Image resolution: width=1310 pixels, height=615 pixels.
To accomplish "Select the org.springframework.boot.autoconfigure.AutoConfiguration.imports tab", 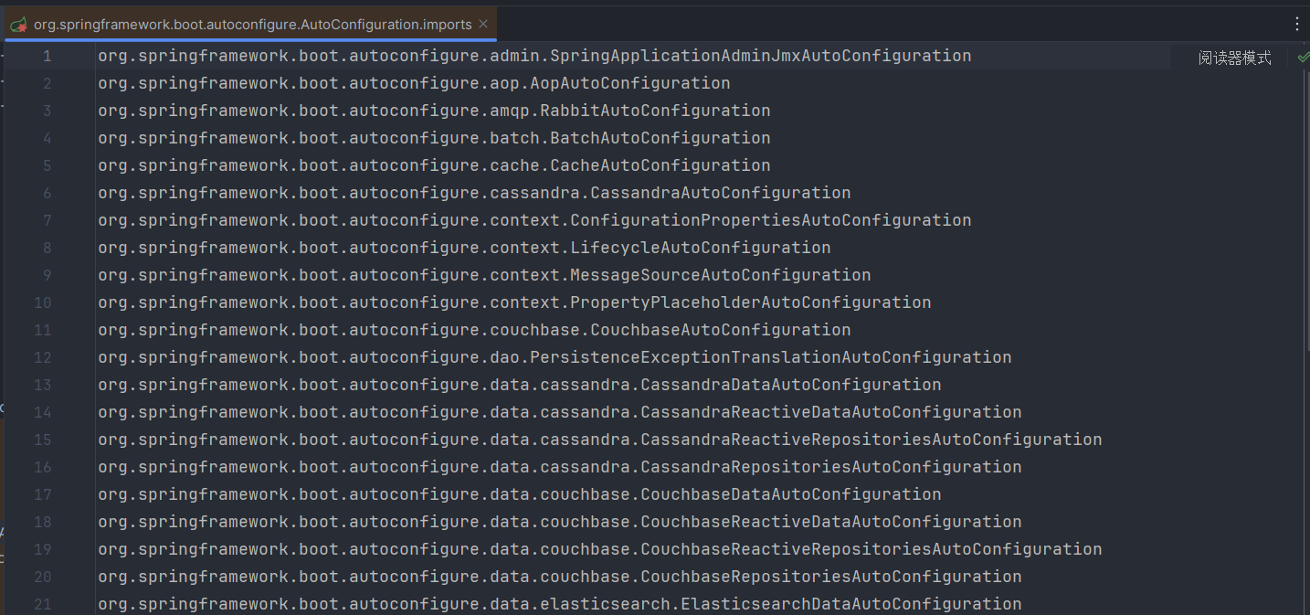I will pos(253,25).
